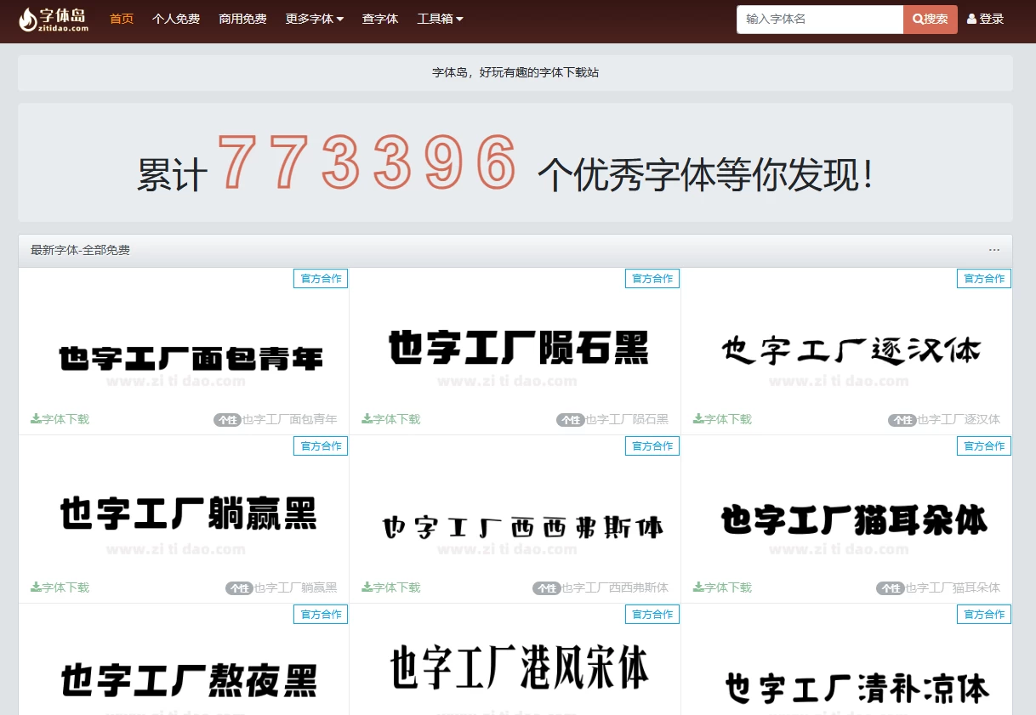The image size is (1036, 715).
Task: Open the 也字工厂躺赢黑 name link
Action: pyautogui.click(x=296, y=587)
